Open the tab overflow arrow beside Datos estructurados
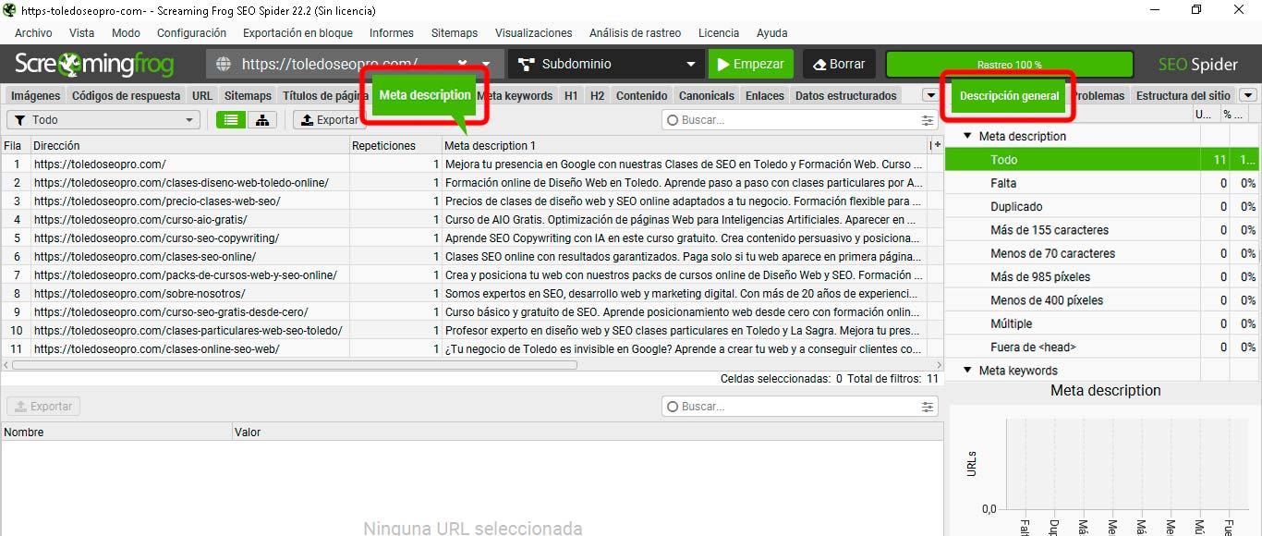This screenshot has width=1262, height=536. (x=930, y=94)
